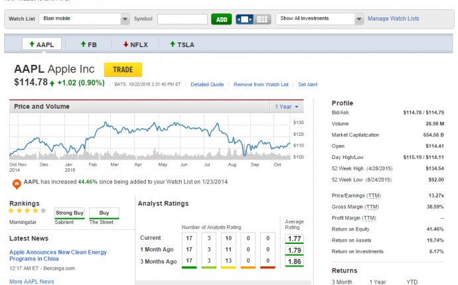Click the dark green analyst rating bar
The height and width of the screenshot is (285, 458).
pos(189,267)
